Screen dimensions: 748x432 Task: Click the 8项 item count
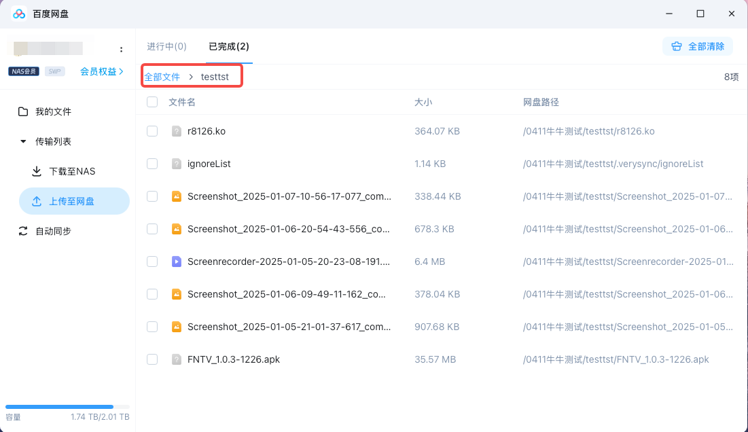731,77
